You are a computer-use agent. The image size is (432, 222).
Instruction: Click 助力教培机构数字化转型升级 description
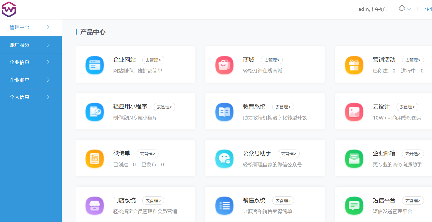(x=275, y=118)
